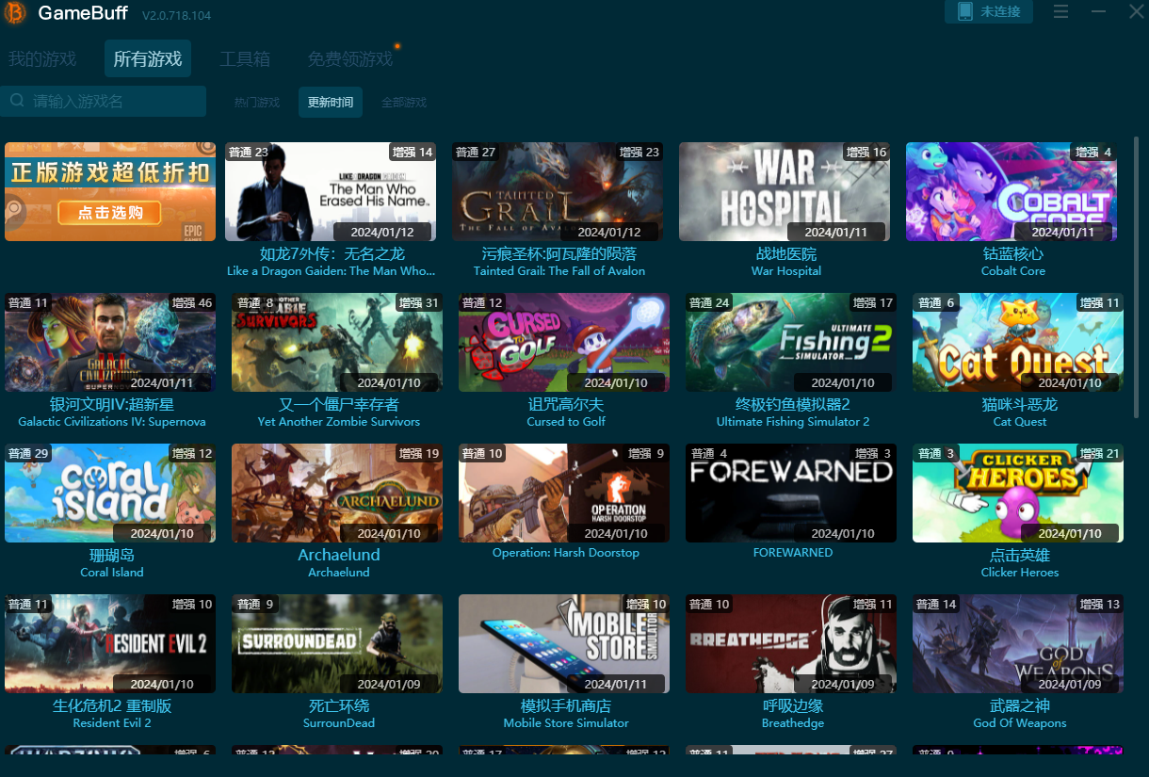This screenshot has width=1149, height=777.
Task: Open the Cursed to Golf thumbnail
Action: [564, 342]
